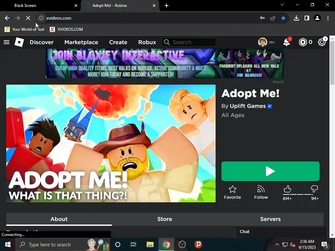Follow the Adopt Me! game
The image size is (335, 251).
tap(261, 192)
